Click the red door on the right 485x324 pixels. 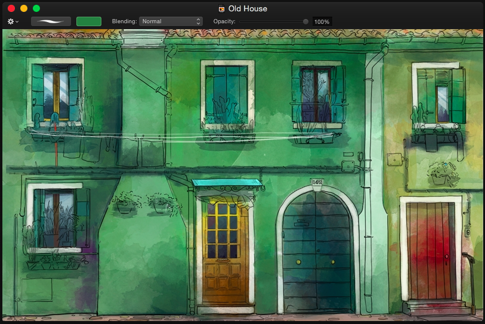pos(430,250)
